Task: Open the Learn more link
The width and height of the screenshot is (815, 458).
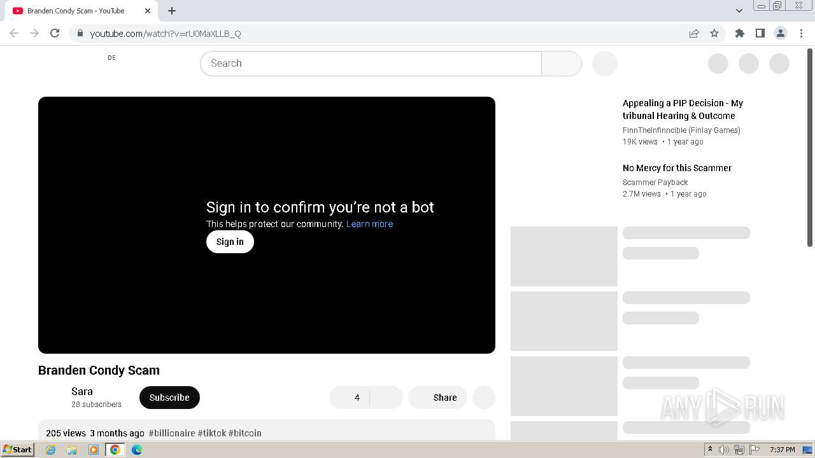Action: (x=369, y=224)
